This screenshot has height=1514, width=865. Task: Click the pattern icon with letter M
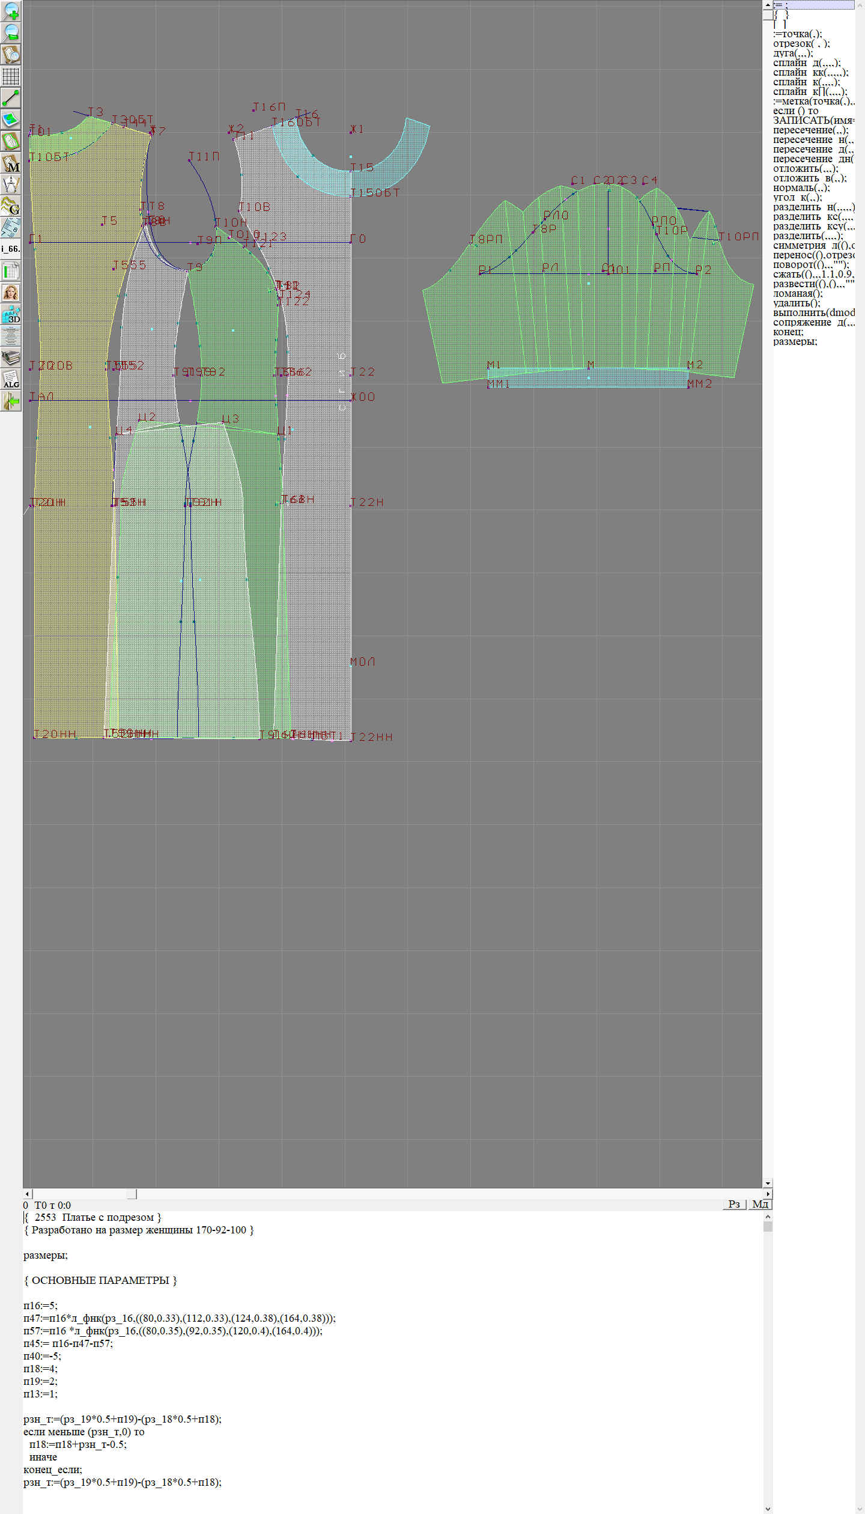(11, 163)
